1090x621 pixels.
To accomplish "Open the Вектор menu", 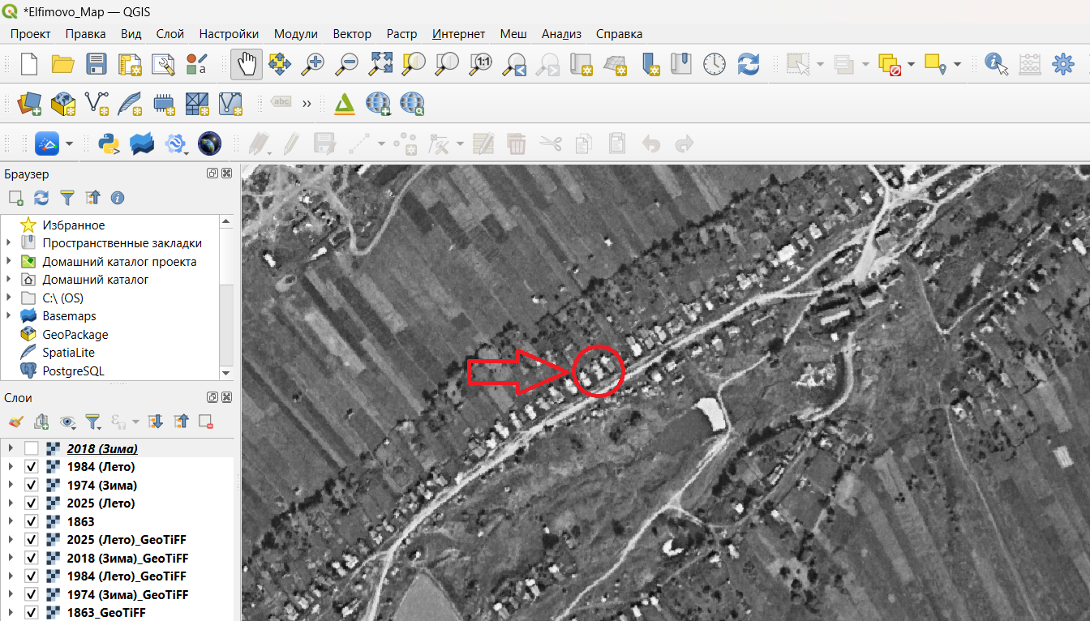I will tap(352, 34).
